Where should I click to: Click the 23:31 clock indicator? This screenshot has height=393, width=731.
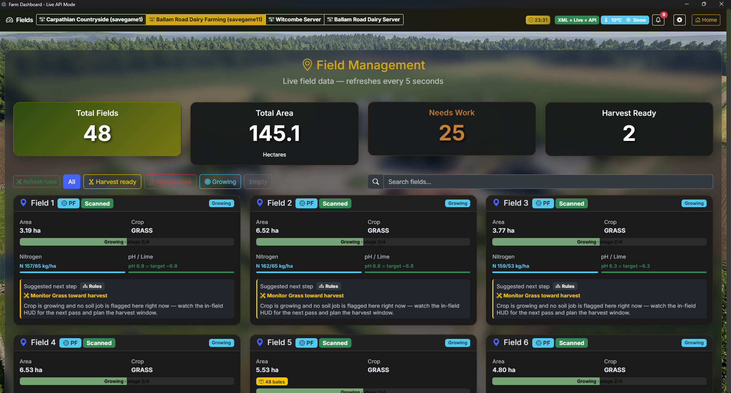538,20
